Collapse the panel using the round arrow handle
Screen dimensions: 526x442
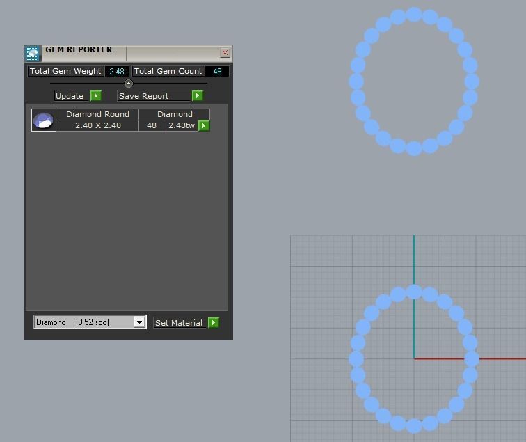pos(129,84)
